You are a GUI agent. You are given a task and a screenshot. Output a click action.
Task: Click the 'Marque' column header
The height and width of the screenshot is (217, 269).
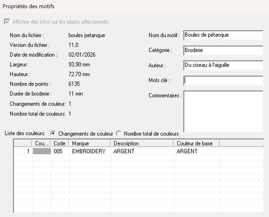tap(90, 143)
